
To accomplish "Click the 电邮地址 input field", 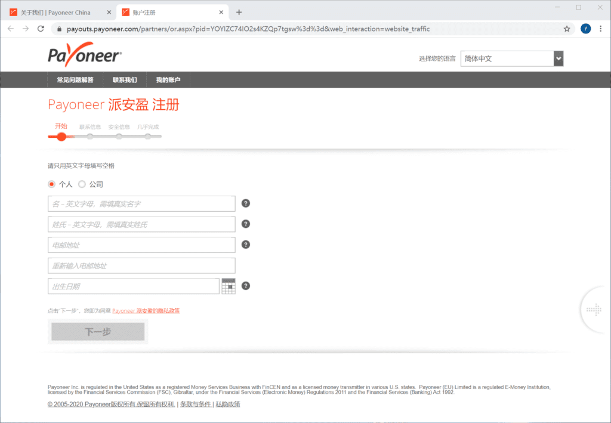I will 141,245.
